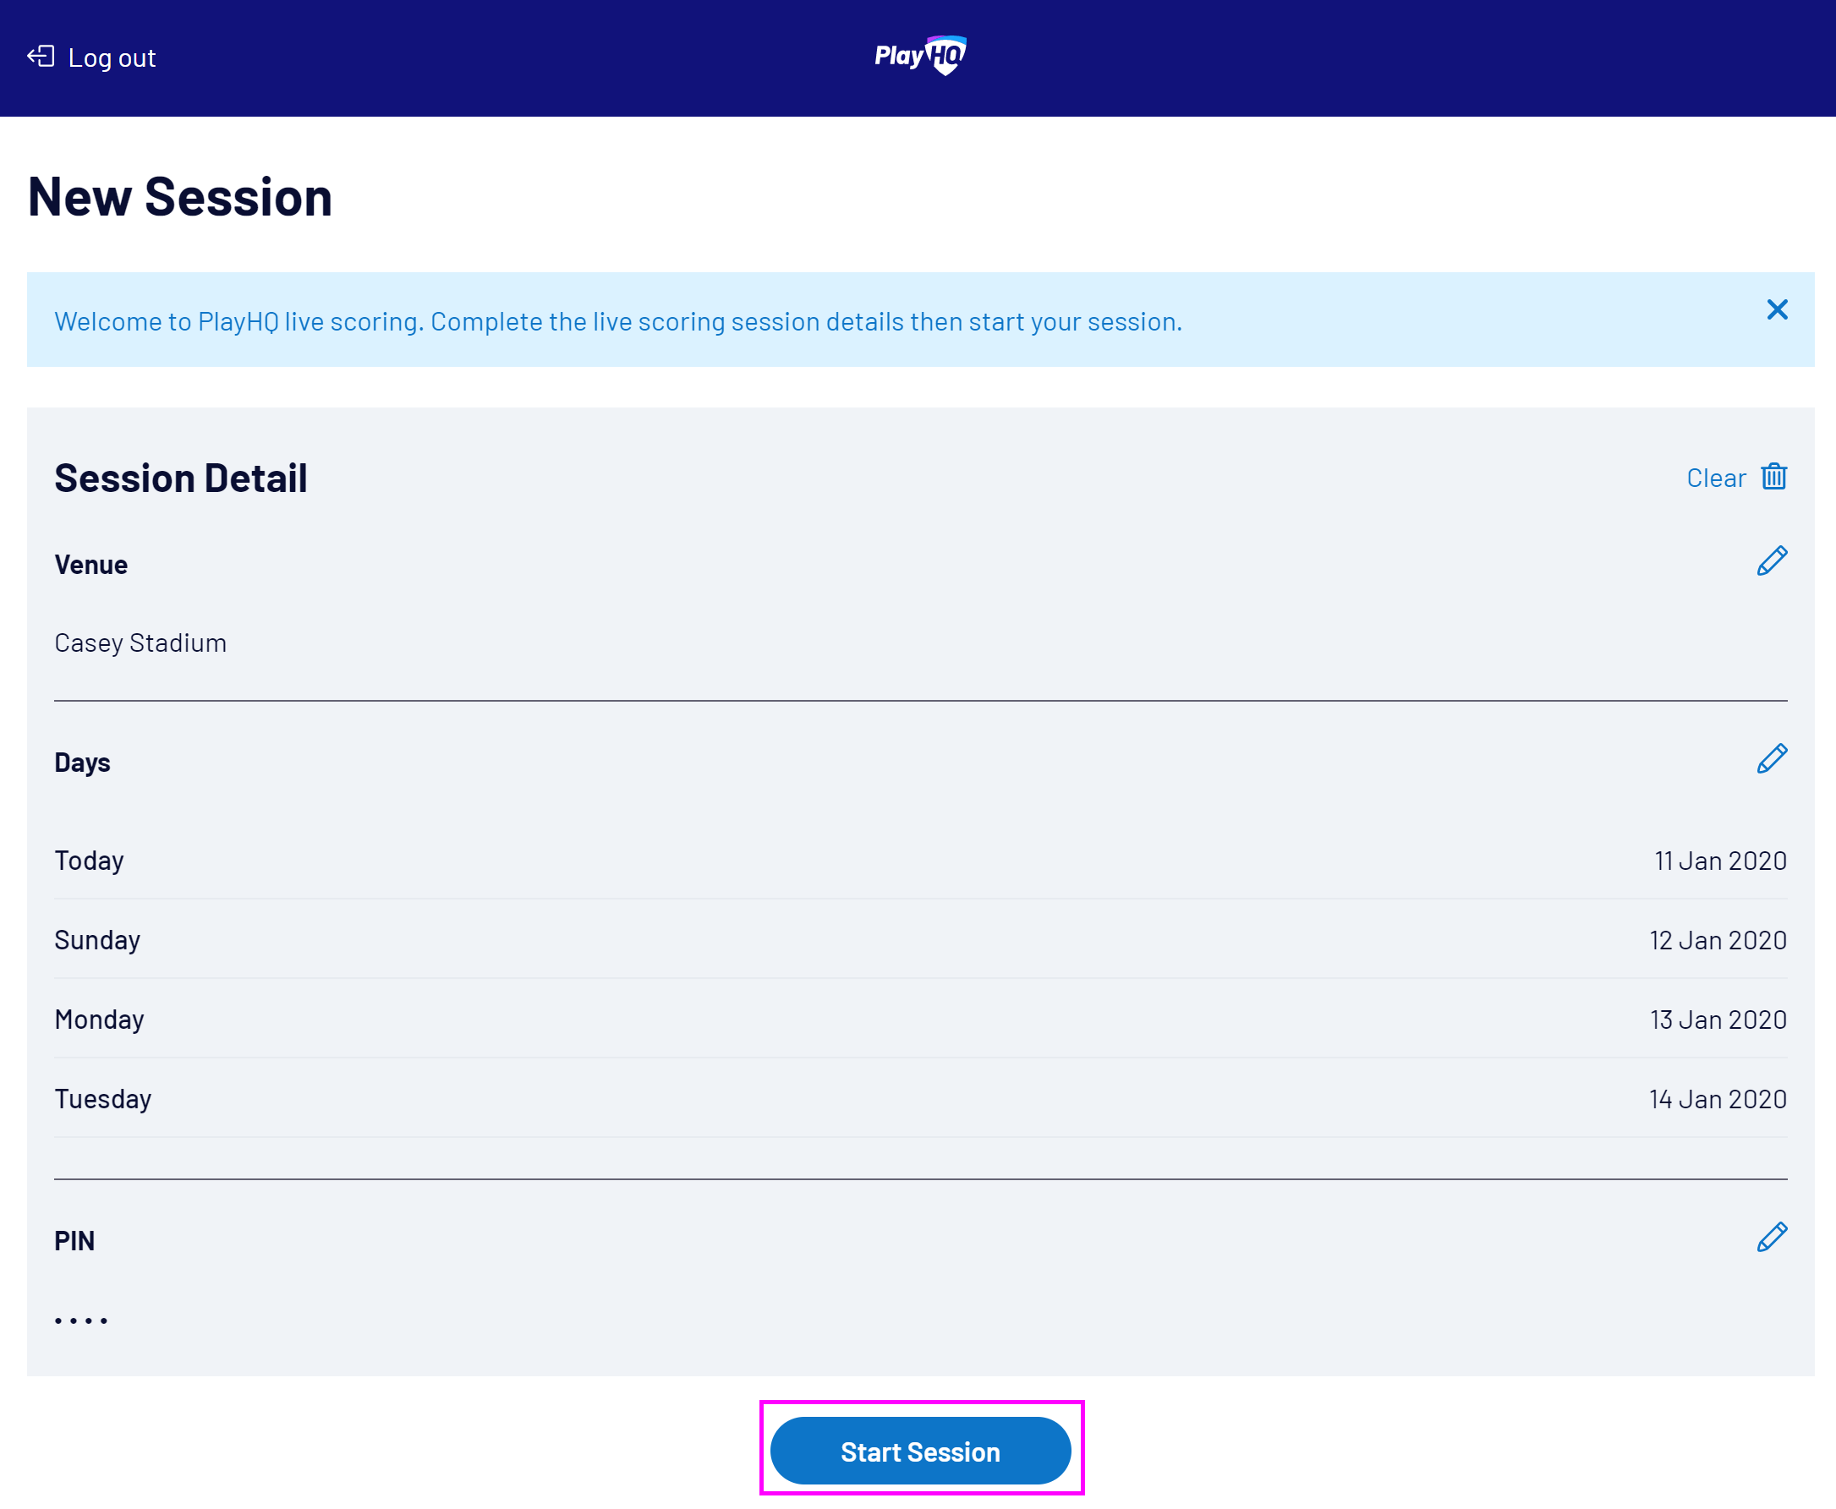Click the Casey Stadium venue name

[x=141, y=643]
